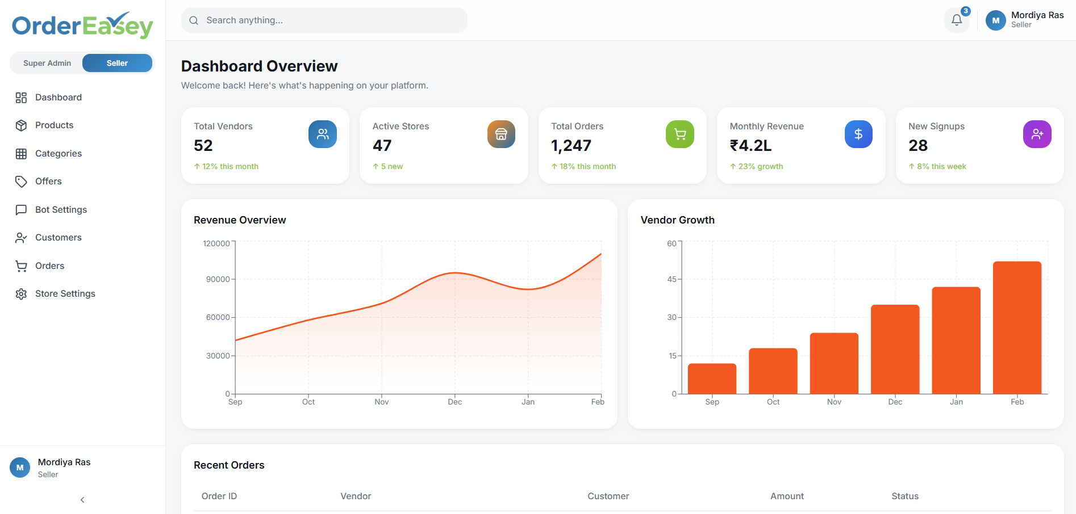Open the Customers section
This screenshot has height=514, width=1076.
tap(59, 237)
